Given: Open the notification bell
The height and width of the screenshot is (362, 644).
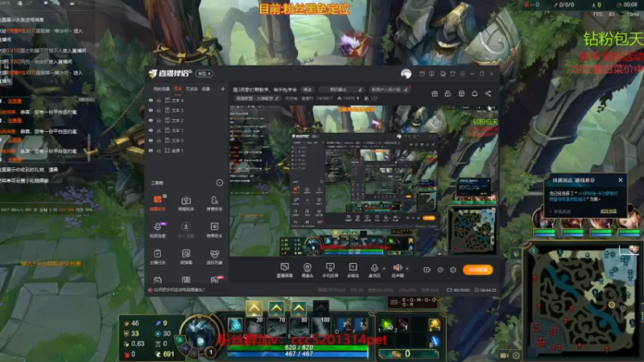Looking at the screenshot, I should [474, 93].
